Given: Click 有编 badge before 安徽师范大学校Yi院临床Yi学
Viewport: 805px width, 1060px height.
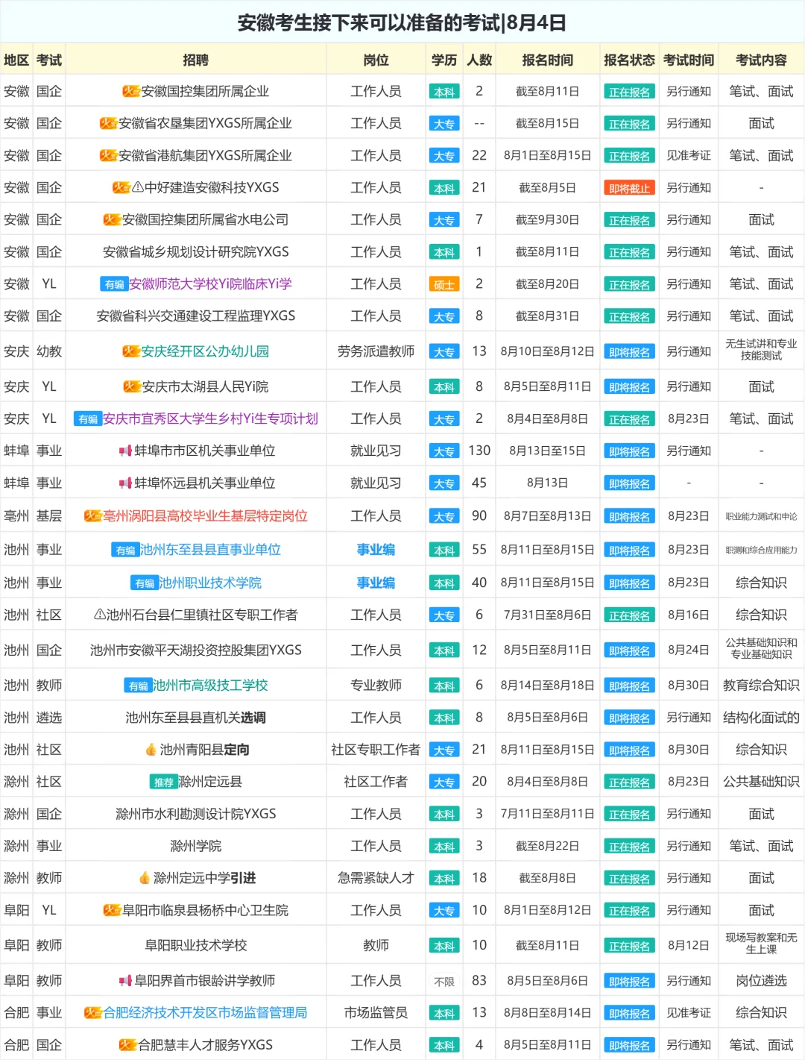Looking at the screenshot, I should [114, 284].
